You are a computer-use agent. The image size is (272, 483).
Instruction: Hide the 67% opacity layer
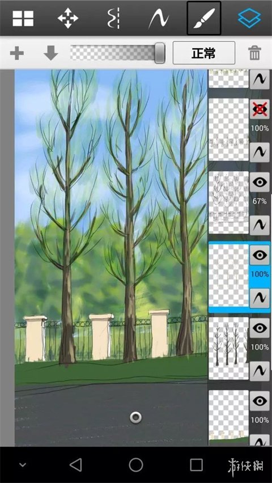[x=260, y=182]
